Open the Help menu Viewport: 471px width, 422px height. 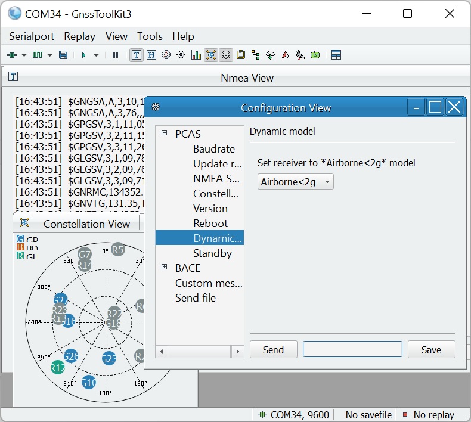point(183,36)
